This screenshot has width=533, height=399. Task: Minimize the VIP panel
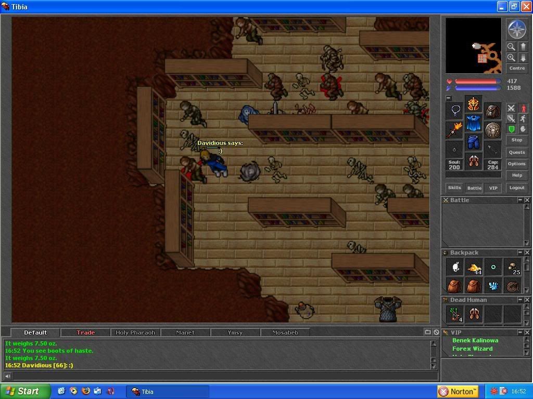[520, 332]
